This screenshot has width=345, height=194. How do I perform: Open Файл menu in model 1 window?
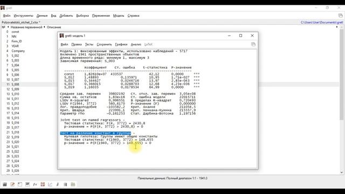pos(64,44)
